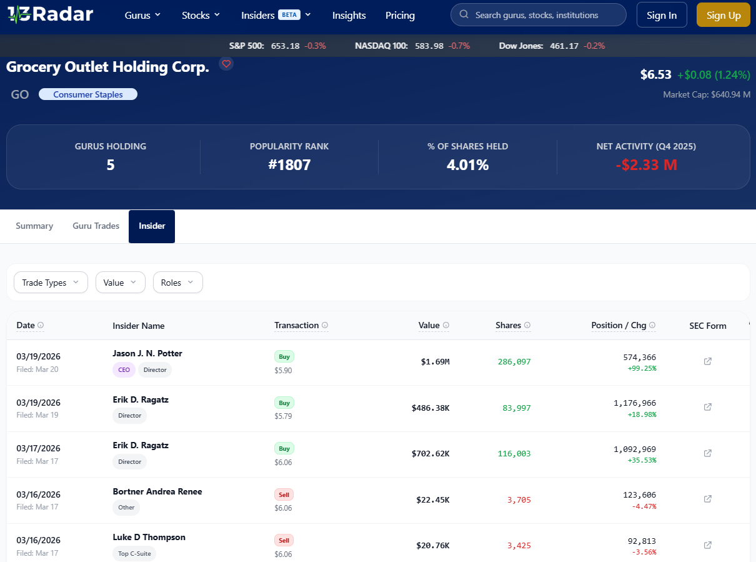Click Director badge in Jason Potter row

155,369
